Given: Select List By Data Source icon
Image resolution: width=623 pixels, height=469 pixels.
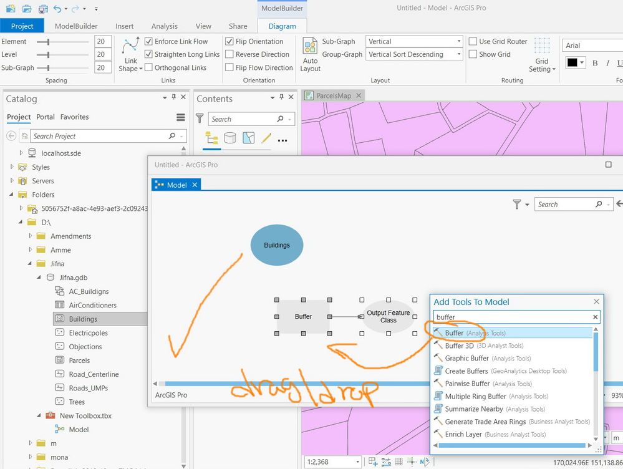Looking at the screenshot, I should (x=230, y=138).
